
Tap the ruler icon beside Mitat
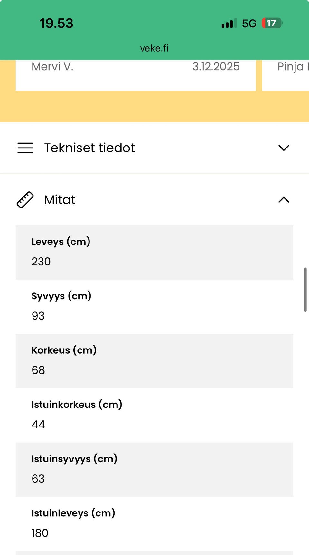[x=25, y=200]
